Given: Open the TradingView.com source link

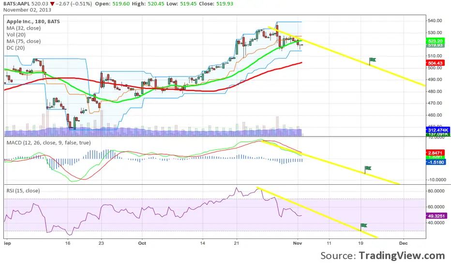Looking at the screenshot, I should pyautogui.click(x=402, y=255).
